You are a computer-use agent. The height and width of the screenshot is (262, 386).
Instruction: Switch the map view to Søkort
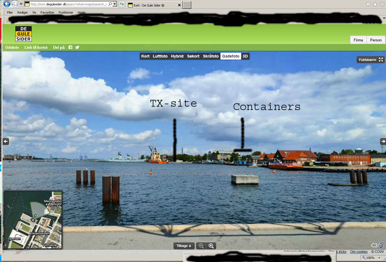(x=193, y=56)
